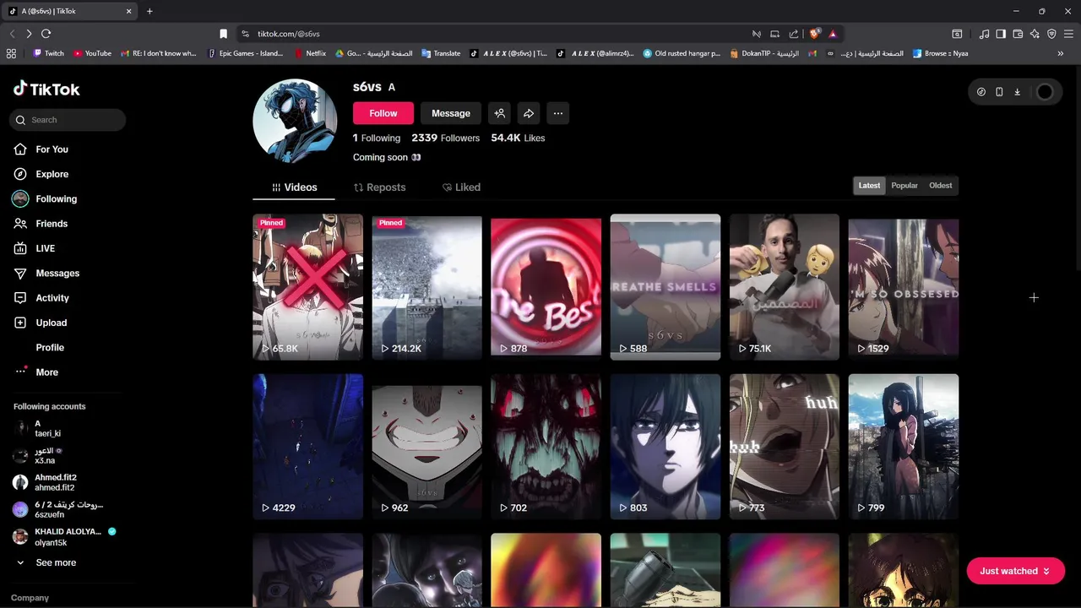Click the address bar URL
The image size is (1081, 608).
(289, 34)
